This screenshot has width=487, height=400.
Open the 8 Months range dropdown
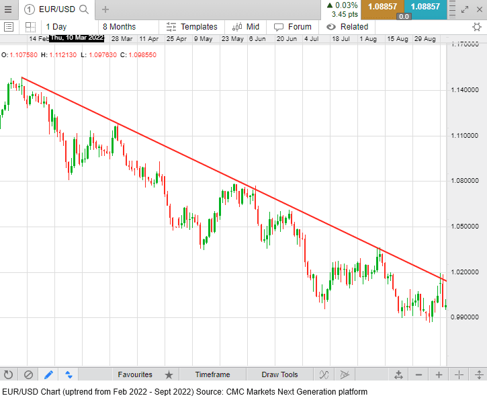pos(119,27)
